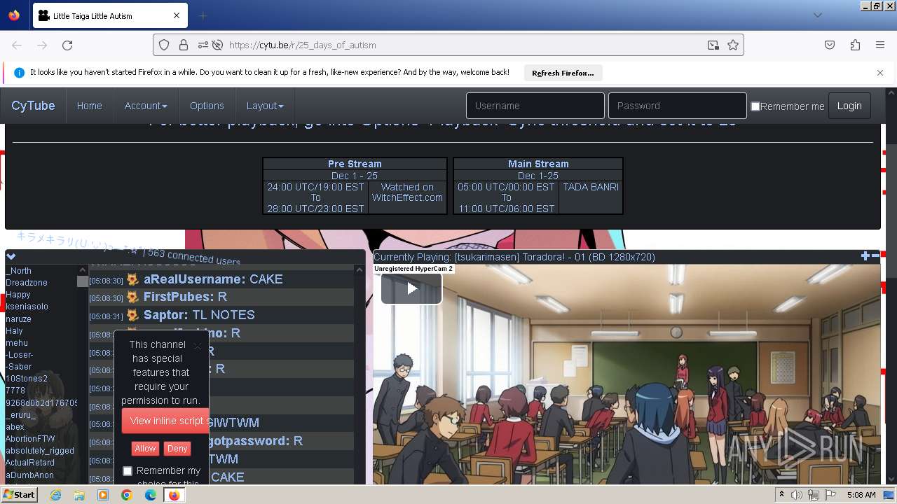Click the user list scrollbar thumb
The width and height of the screenshot is (897, 504).
[82, 281]
